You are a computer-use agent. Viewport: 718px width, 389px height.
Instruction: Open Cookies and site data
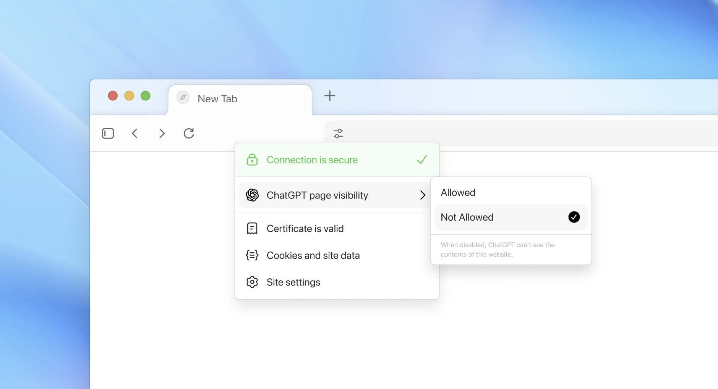pos(313,255)
